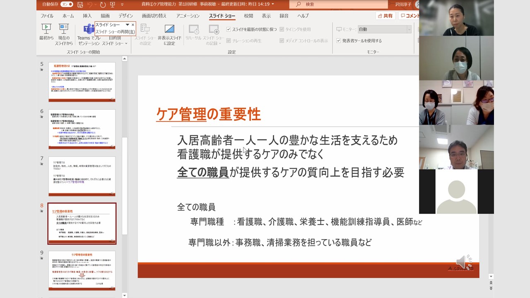The image size is (530, 298).
Task: Click the コメント button
Action: pos(409,16)
